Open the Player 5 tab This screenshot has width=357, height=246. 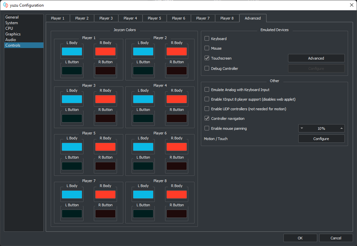point(154,18)
